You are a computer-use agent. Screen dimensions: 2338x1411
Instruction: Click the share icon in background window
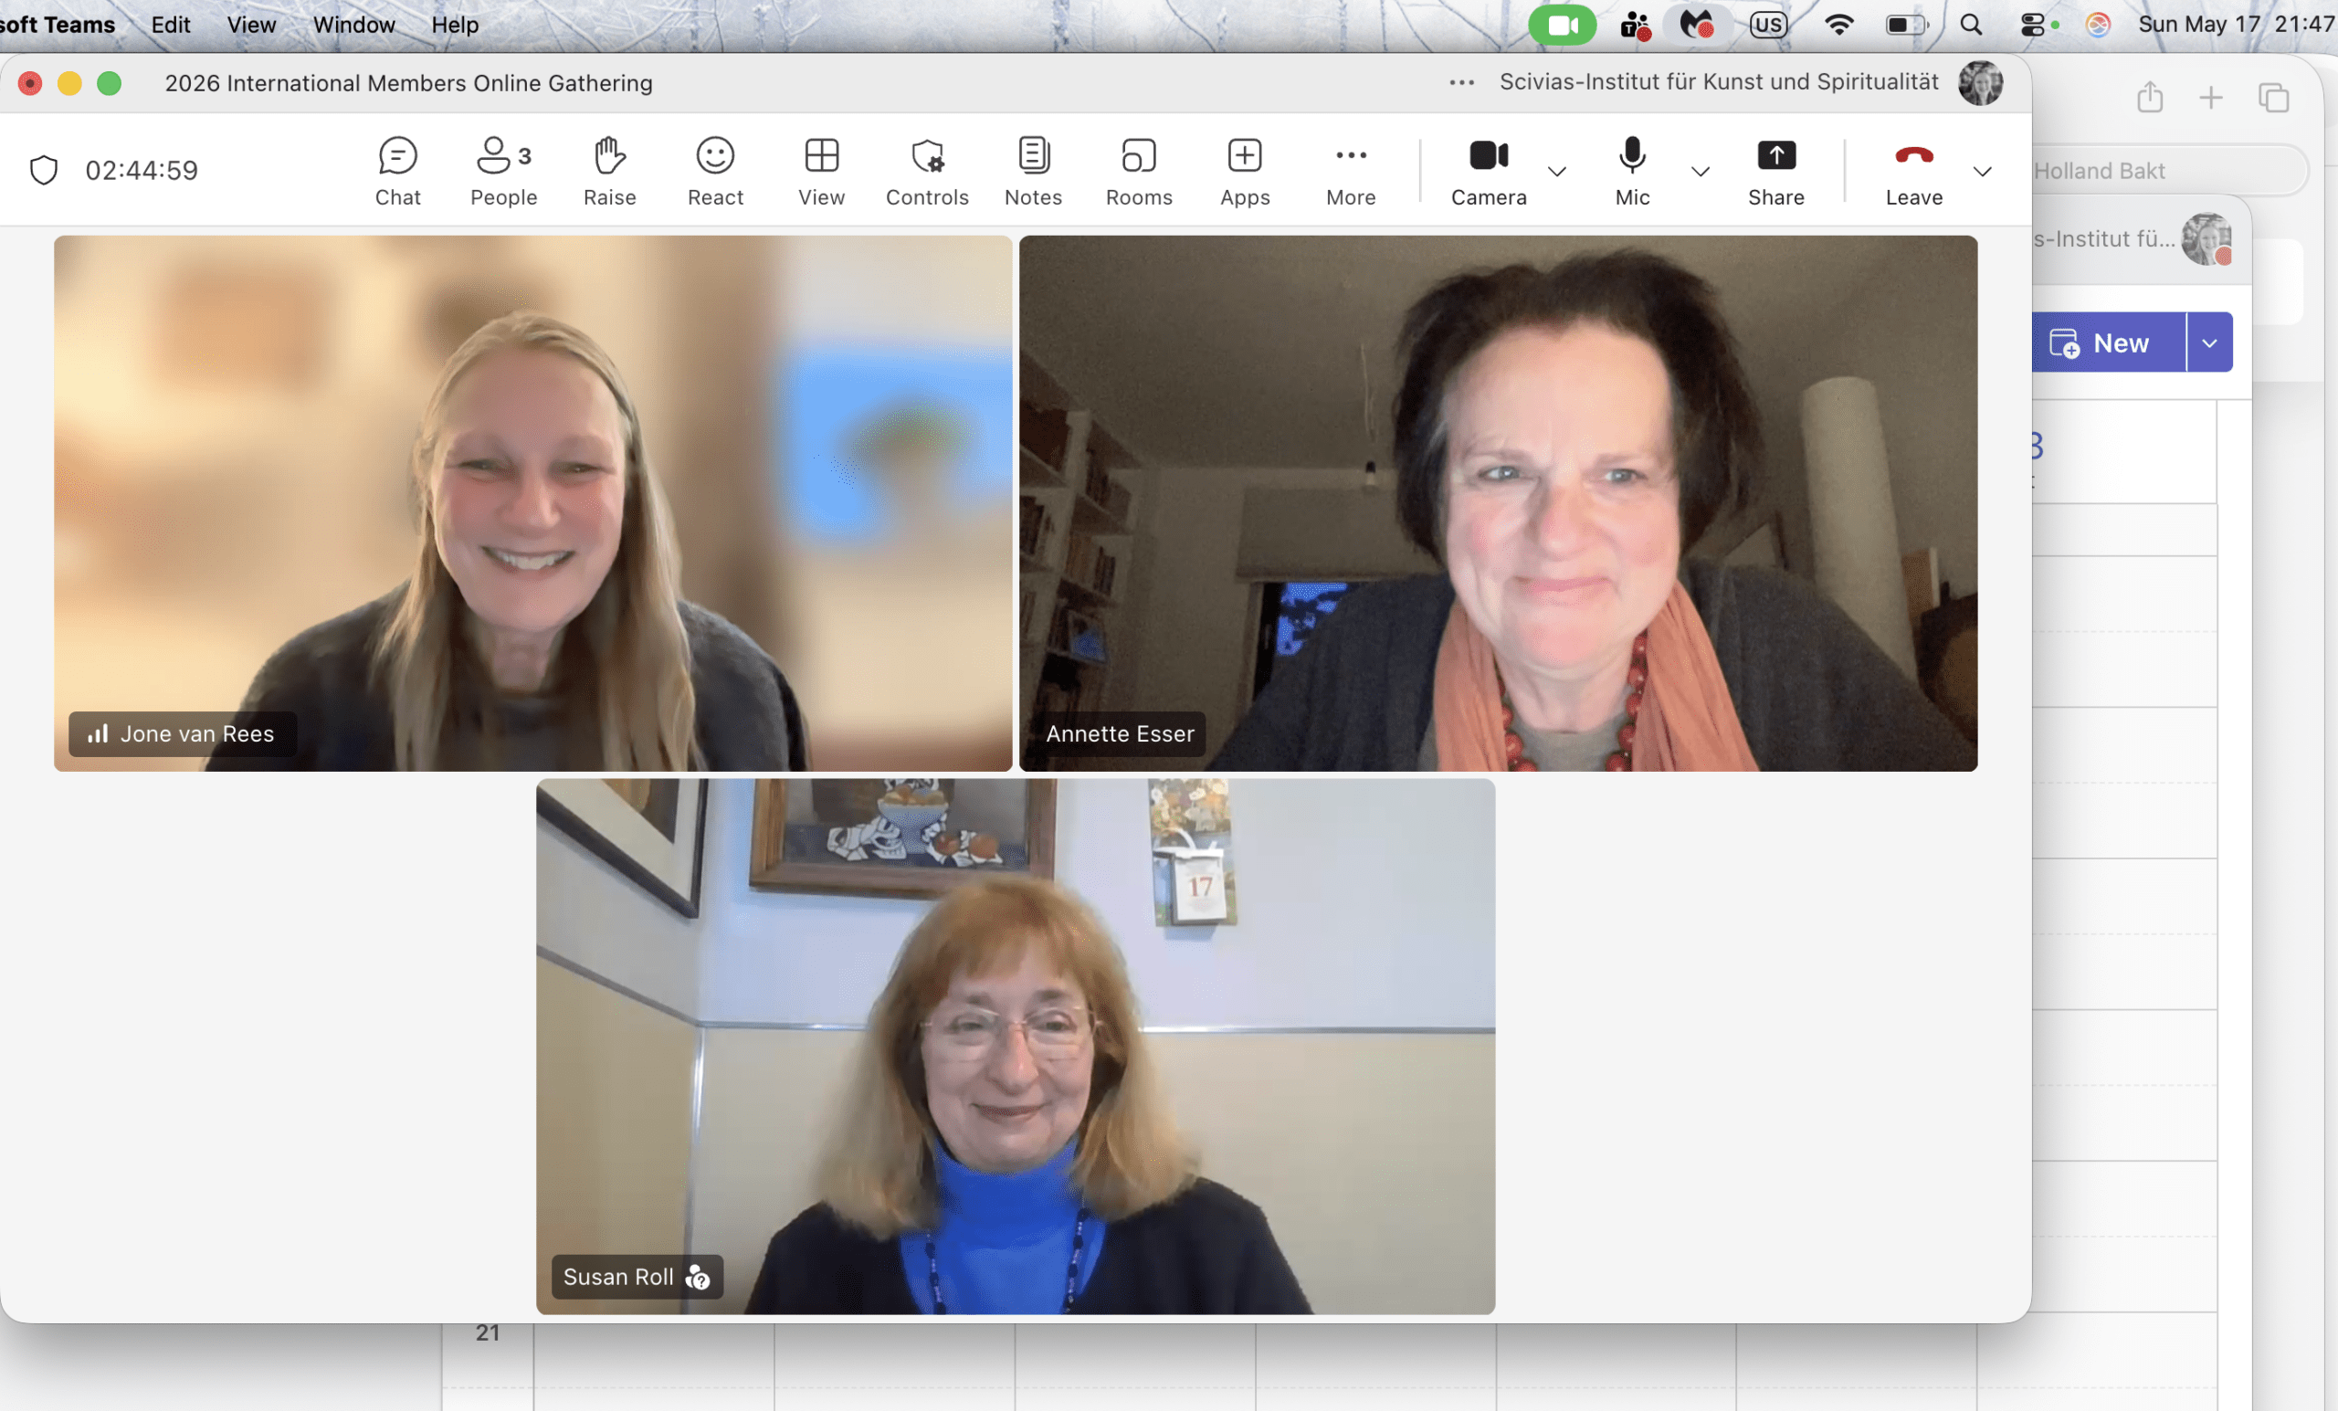coord(2150,97)
